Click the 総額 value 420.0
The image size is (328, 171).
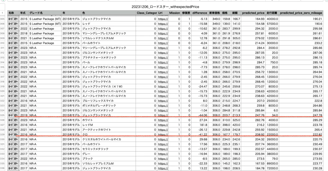[236, 125]
